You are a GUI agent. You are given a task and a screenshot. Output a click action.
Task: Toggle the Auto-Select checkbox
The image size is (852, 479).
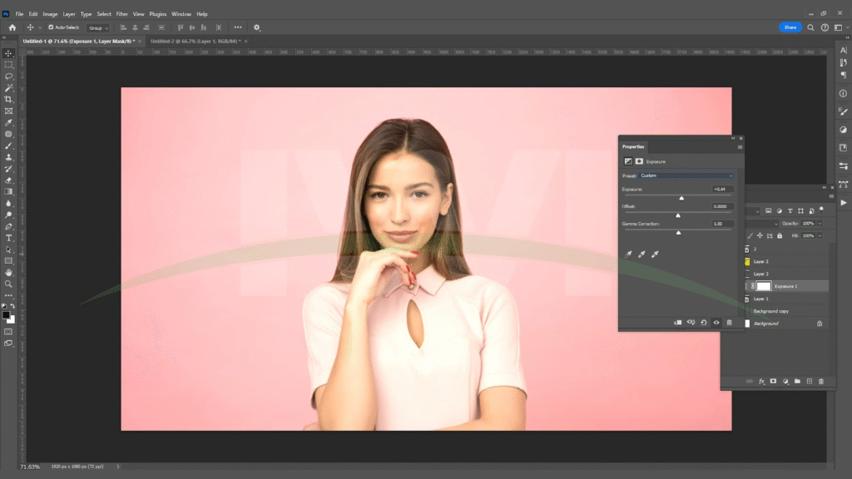coord(51,27)
